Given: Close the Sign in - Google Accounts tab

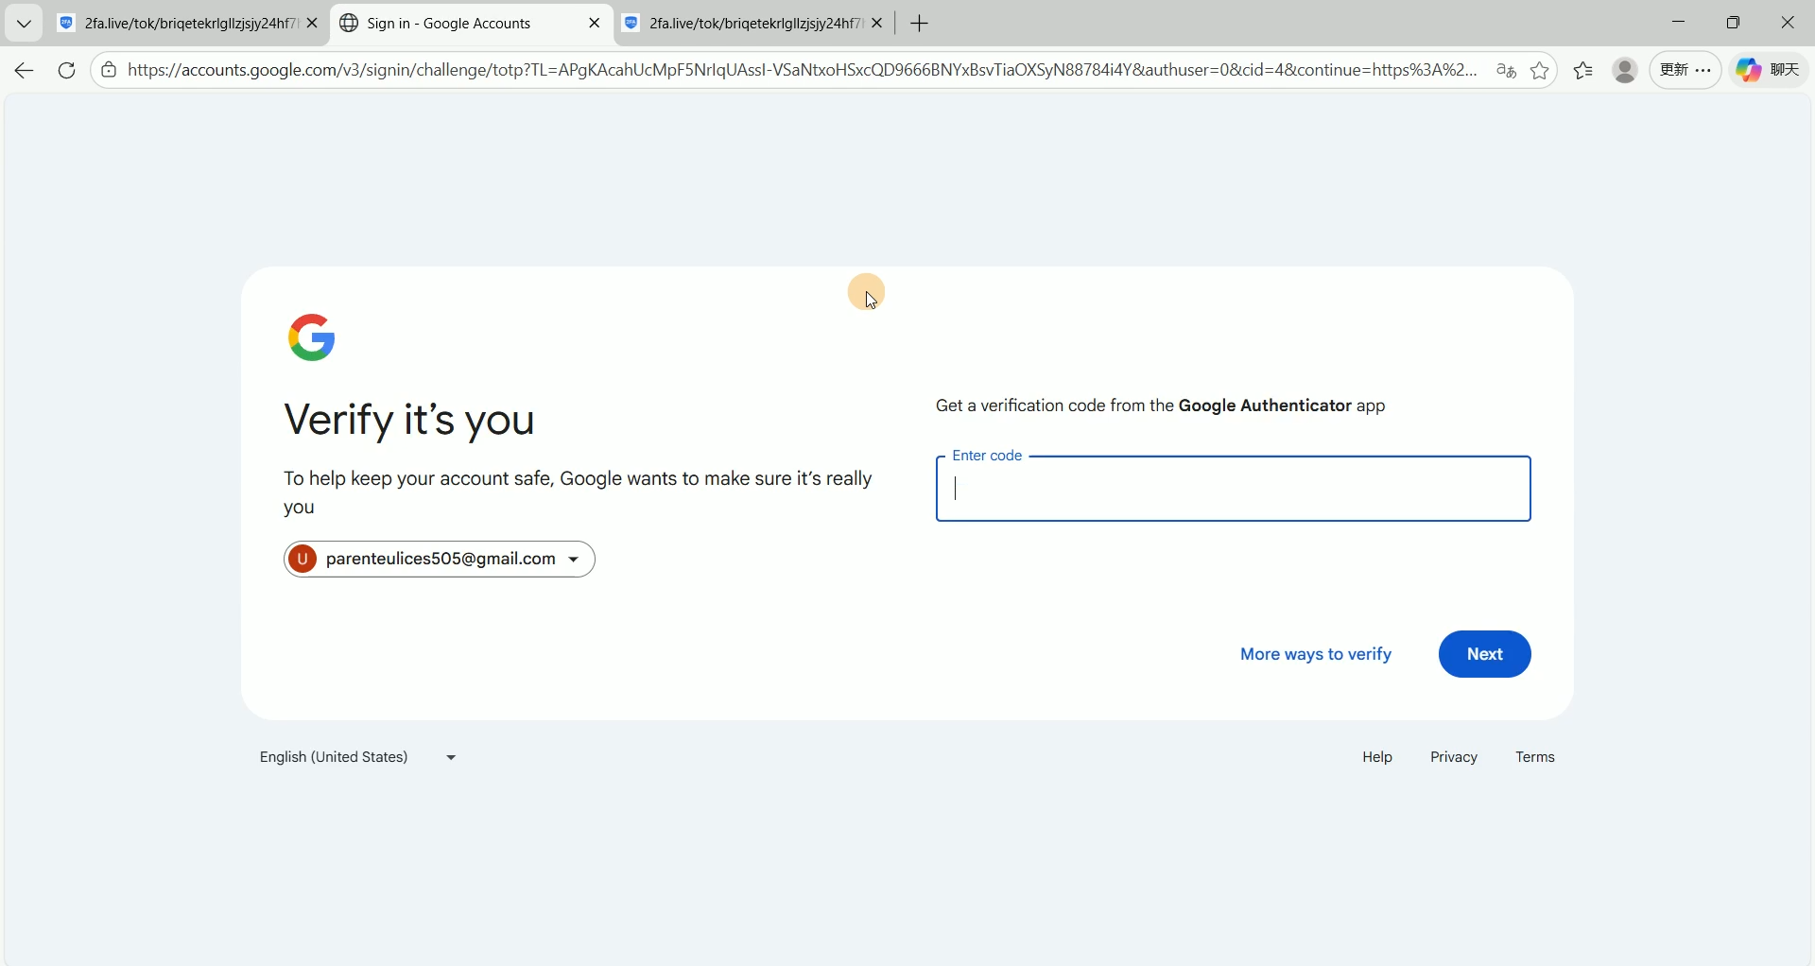Looking at the screenshot, I should coord(595,24).
